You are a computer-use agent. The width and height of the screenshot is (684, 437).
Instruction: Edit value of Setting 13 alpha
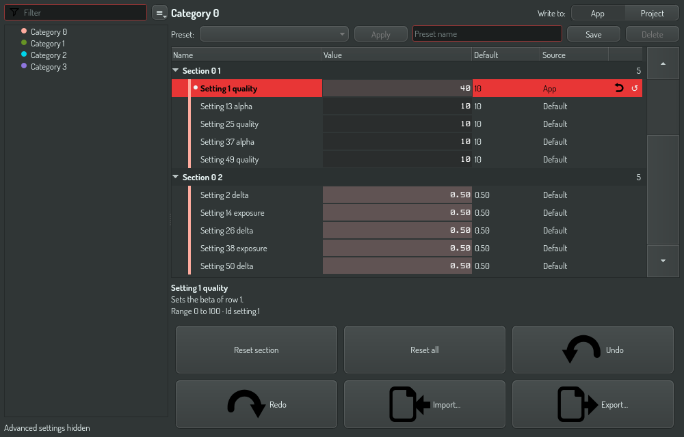(397, 107)
